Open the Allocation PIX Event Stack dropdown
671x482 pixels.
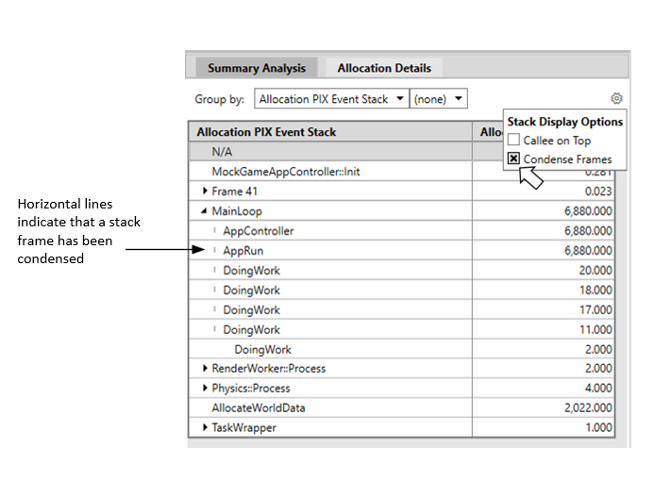point(331,99)
